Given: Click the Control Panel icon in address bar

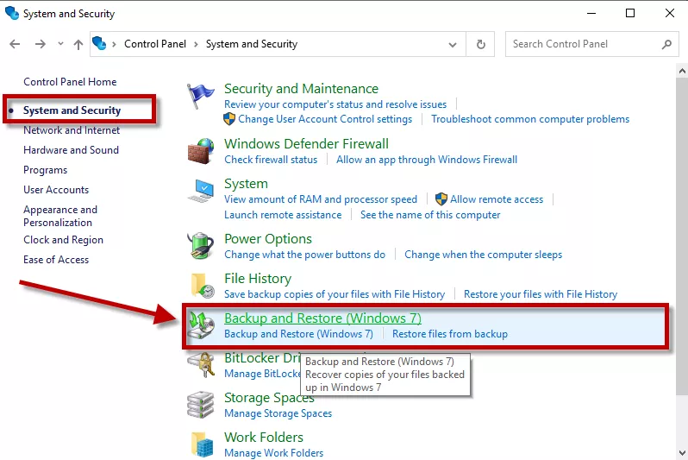Looking at the screenshot, I should [x=99, y=43].
